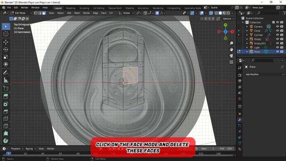Click frame 1 playhead on timeline
Screen dimensions: 286x161
(8, 153)
